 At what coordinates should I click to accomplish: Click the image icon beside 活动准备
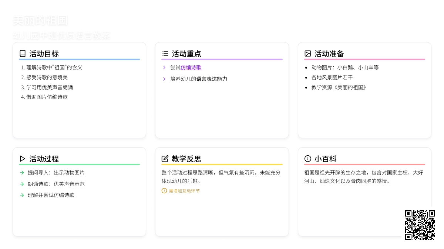308,53
